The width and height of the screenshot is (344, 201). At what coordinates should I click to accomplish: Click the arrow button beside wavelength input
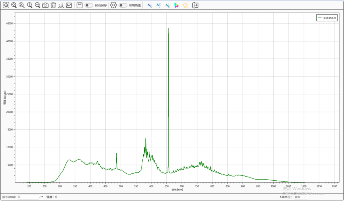tap(41, 197)
